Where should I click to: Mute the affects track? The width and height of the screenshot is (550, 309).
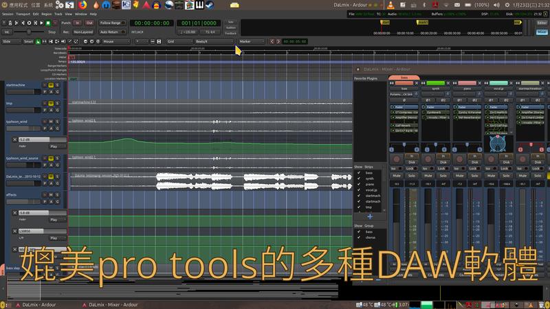[51, 194]
